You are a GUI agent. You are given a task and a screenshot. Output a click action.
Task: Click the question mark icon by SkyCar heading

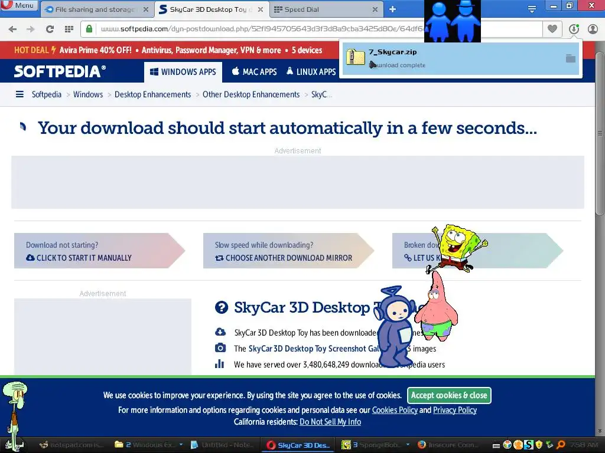coord(222,307)
